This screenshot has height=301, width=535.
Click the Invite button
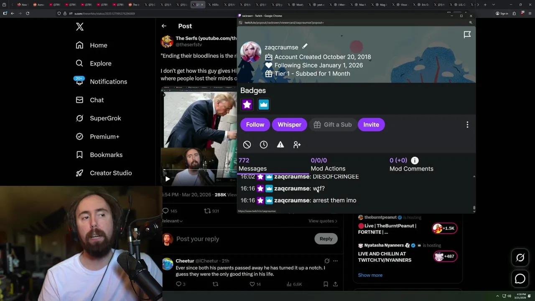tap(371, 125)
